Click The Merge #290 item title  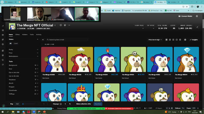pos(154,74)
